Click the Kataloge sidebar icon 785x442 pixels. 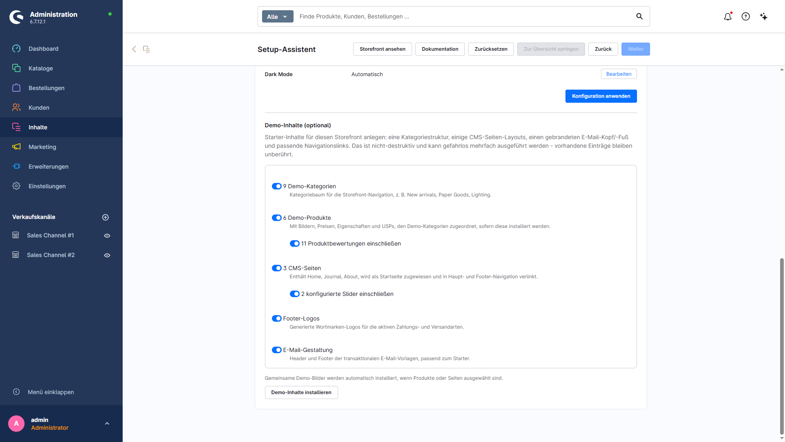(x=16, y=68)
